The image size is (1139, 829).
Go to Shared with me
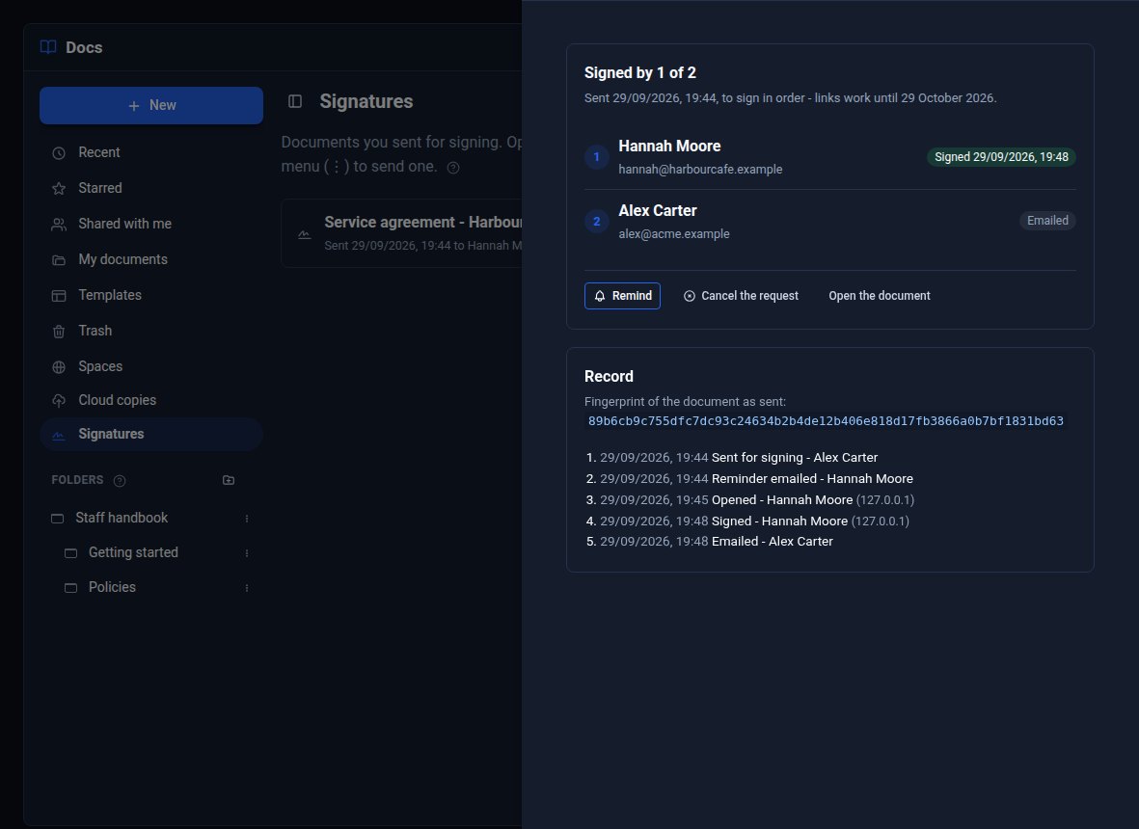(x=151, y=224)
